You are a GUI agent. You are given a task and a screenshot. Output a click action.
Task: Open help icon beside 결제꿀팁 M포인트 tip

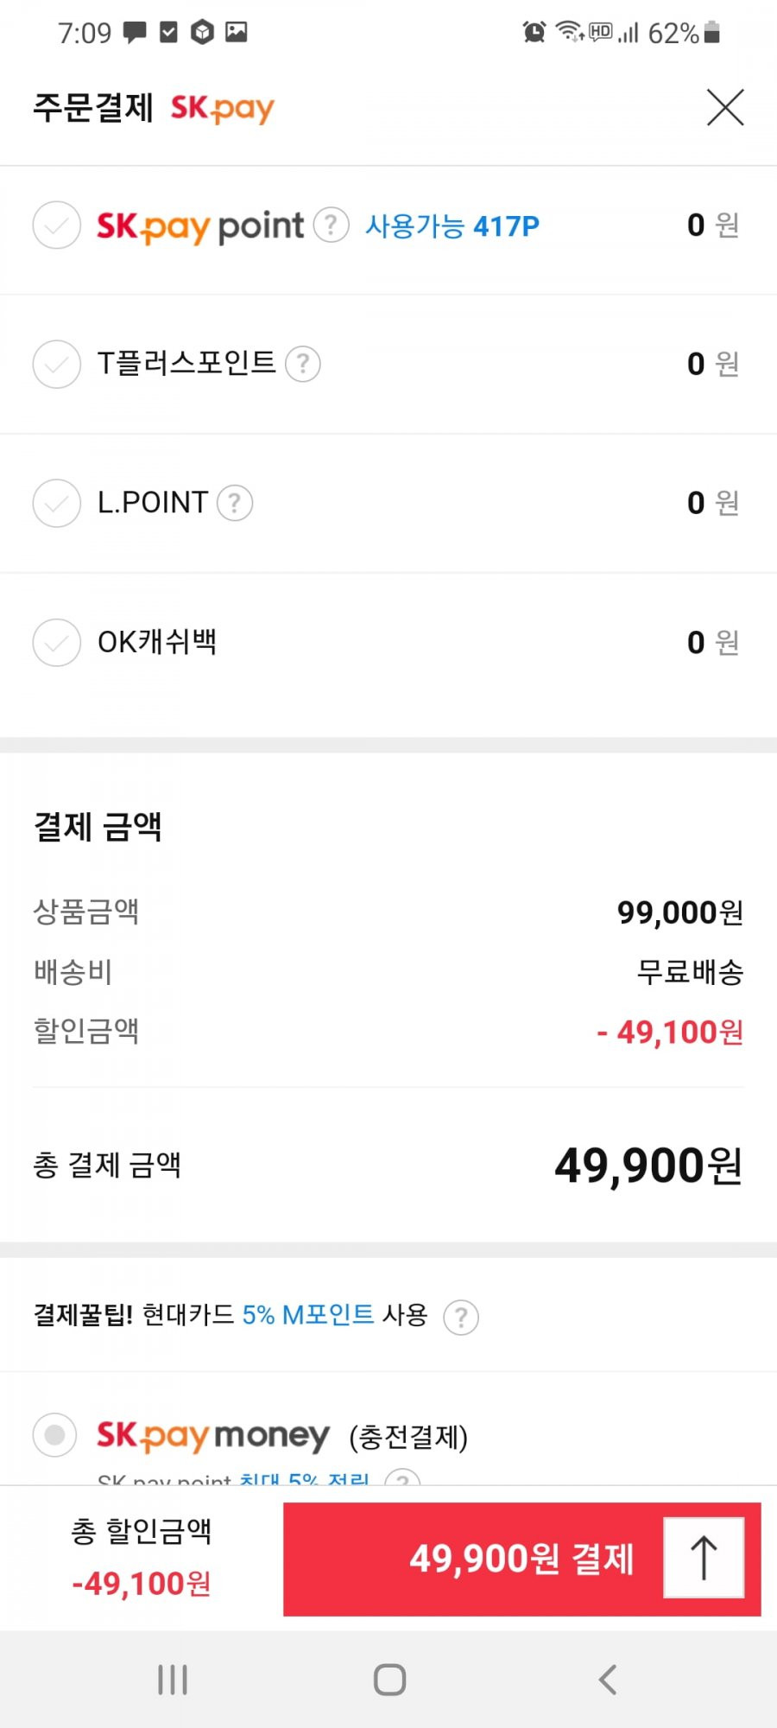pos(461,1318)
